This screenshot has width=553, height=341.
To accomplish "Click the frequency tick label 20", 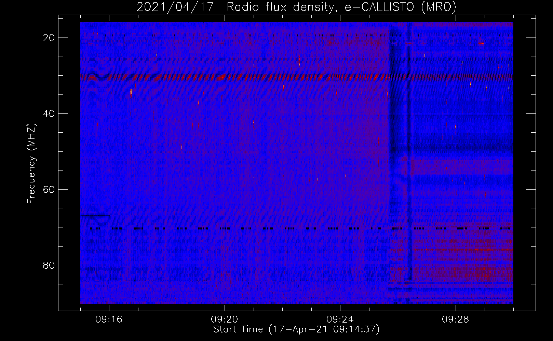I will (x=49, y=38).
